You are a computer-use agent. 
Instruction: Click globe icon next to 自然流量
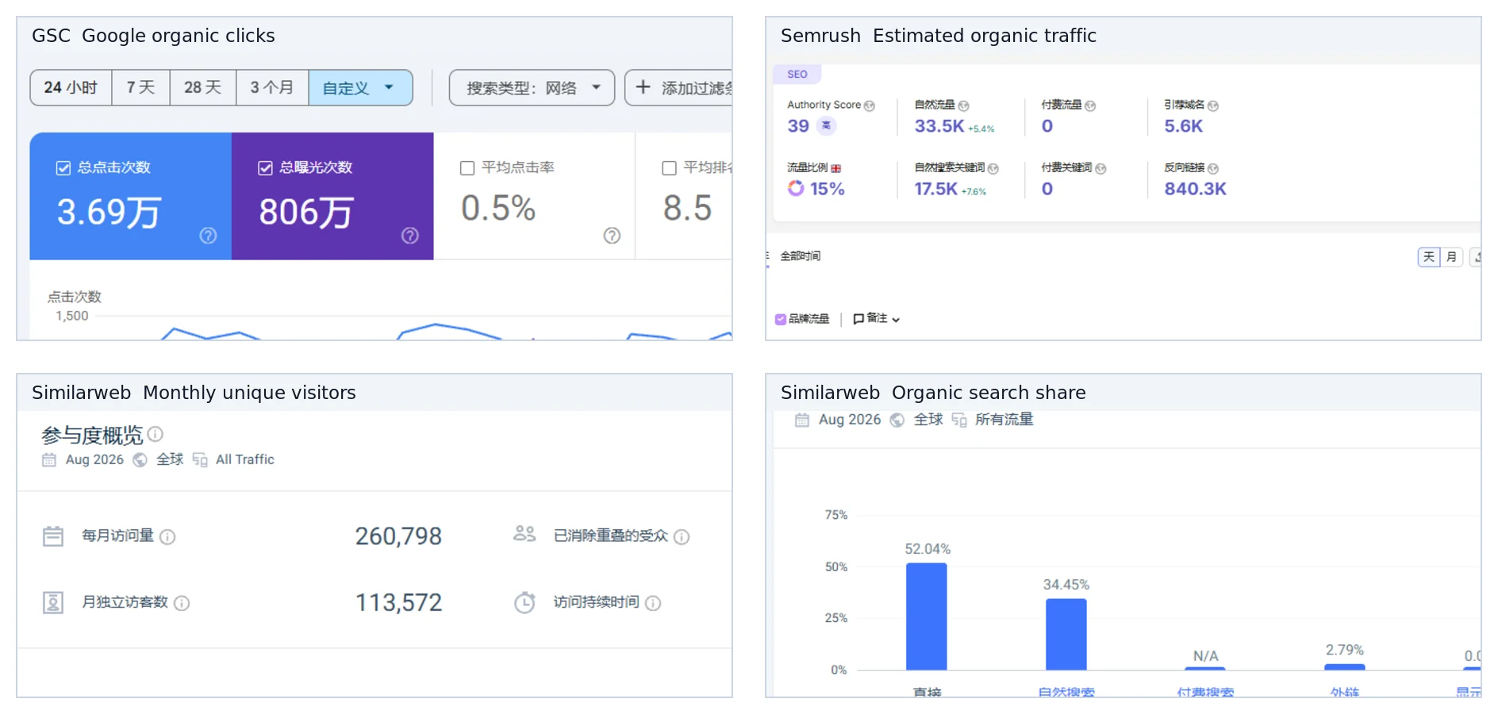click(x=963, y=106)
